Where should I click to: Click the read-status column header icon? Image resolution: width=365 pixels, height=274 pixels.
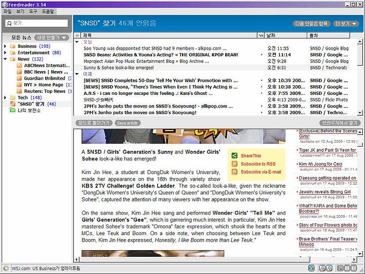click(x=261, y=36)
